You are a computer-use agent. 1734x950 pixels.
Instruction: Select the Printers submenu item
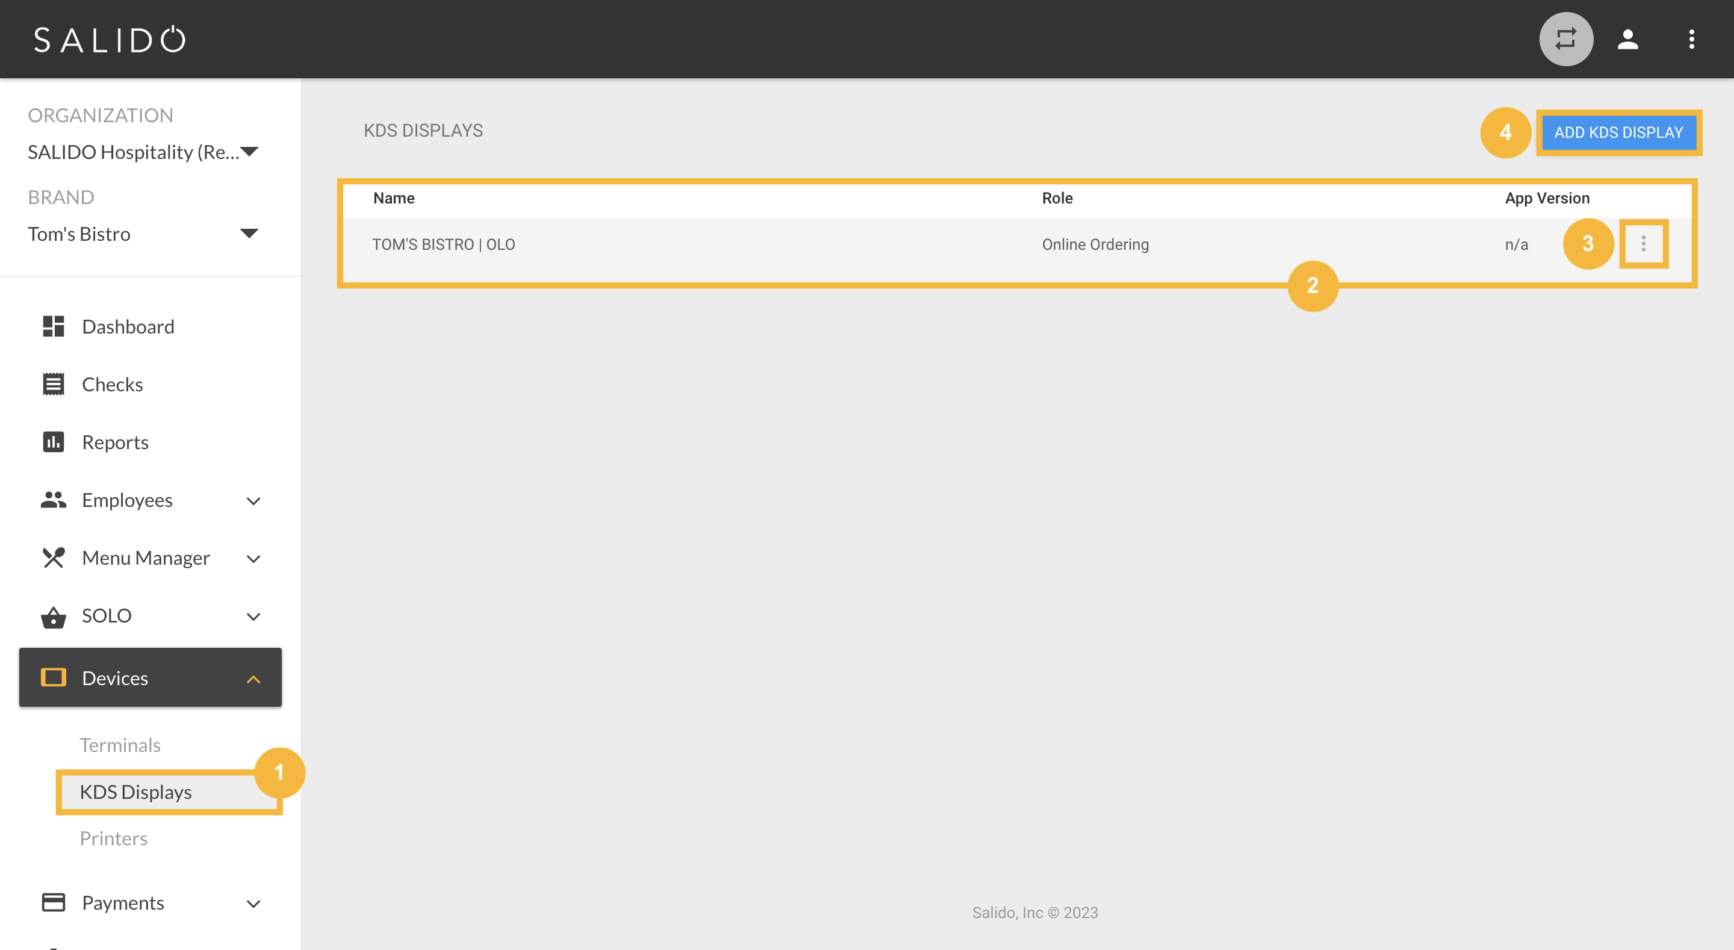pyautogui.click(x=113, y=839)
